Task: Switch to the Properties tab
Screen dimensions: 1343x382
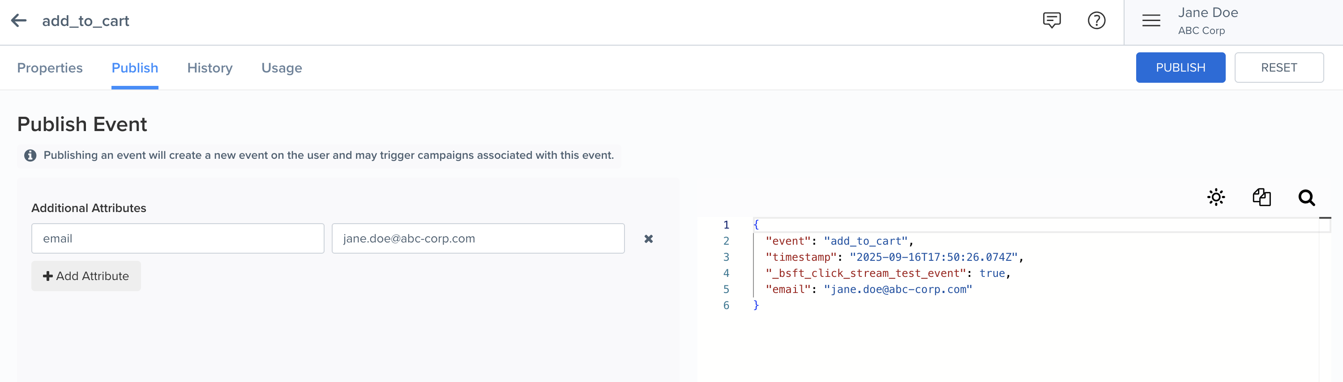Action: point(50,68)
